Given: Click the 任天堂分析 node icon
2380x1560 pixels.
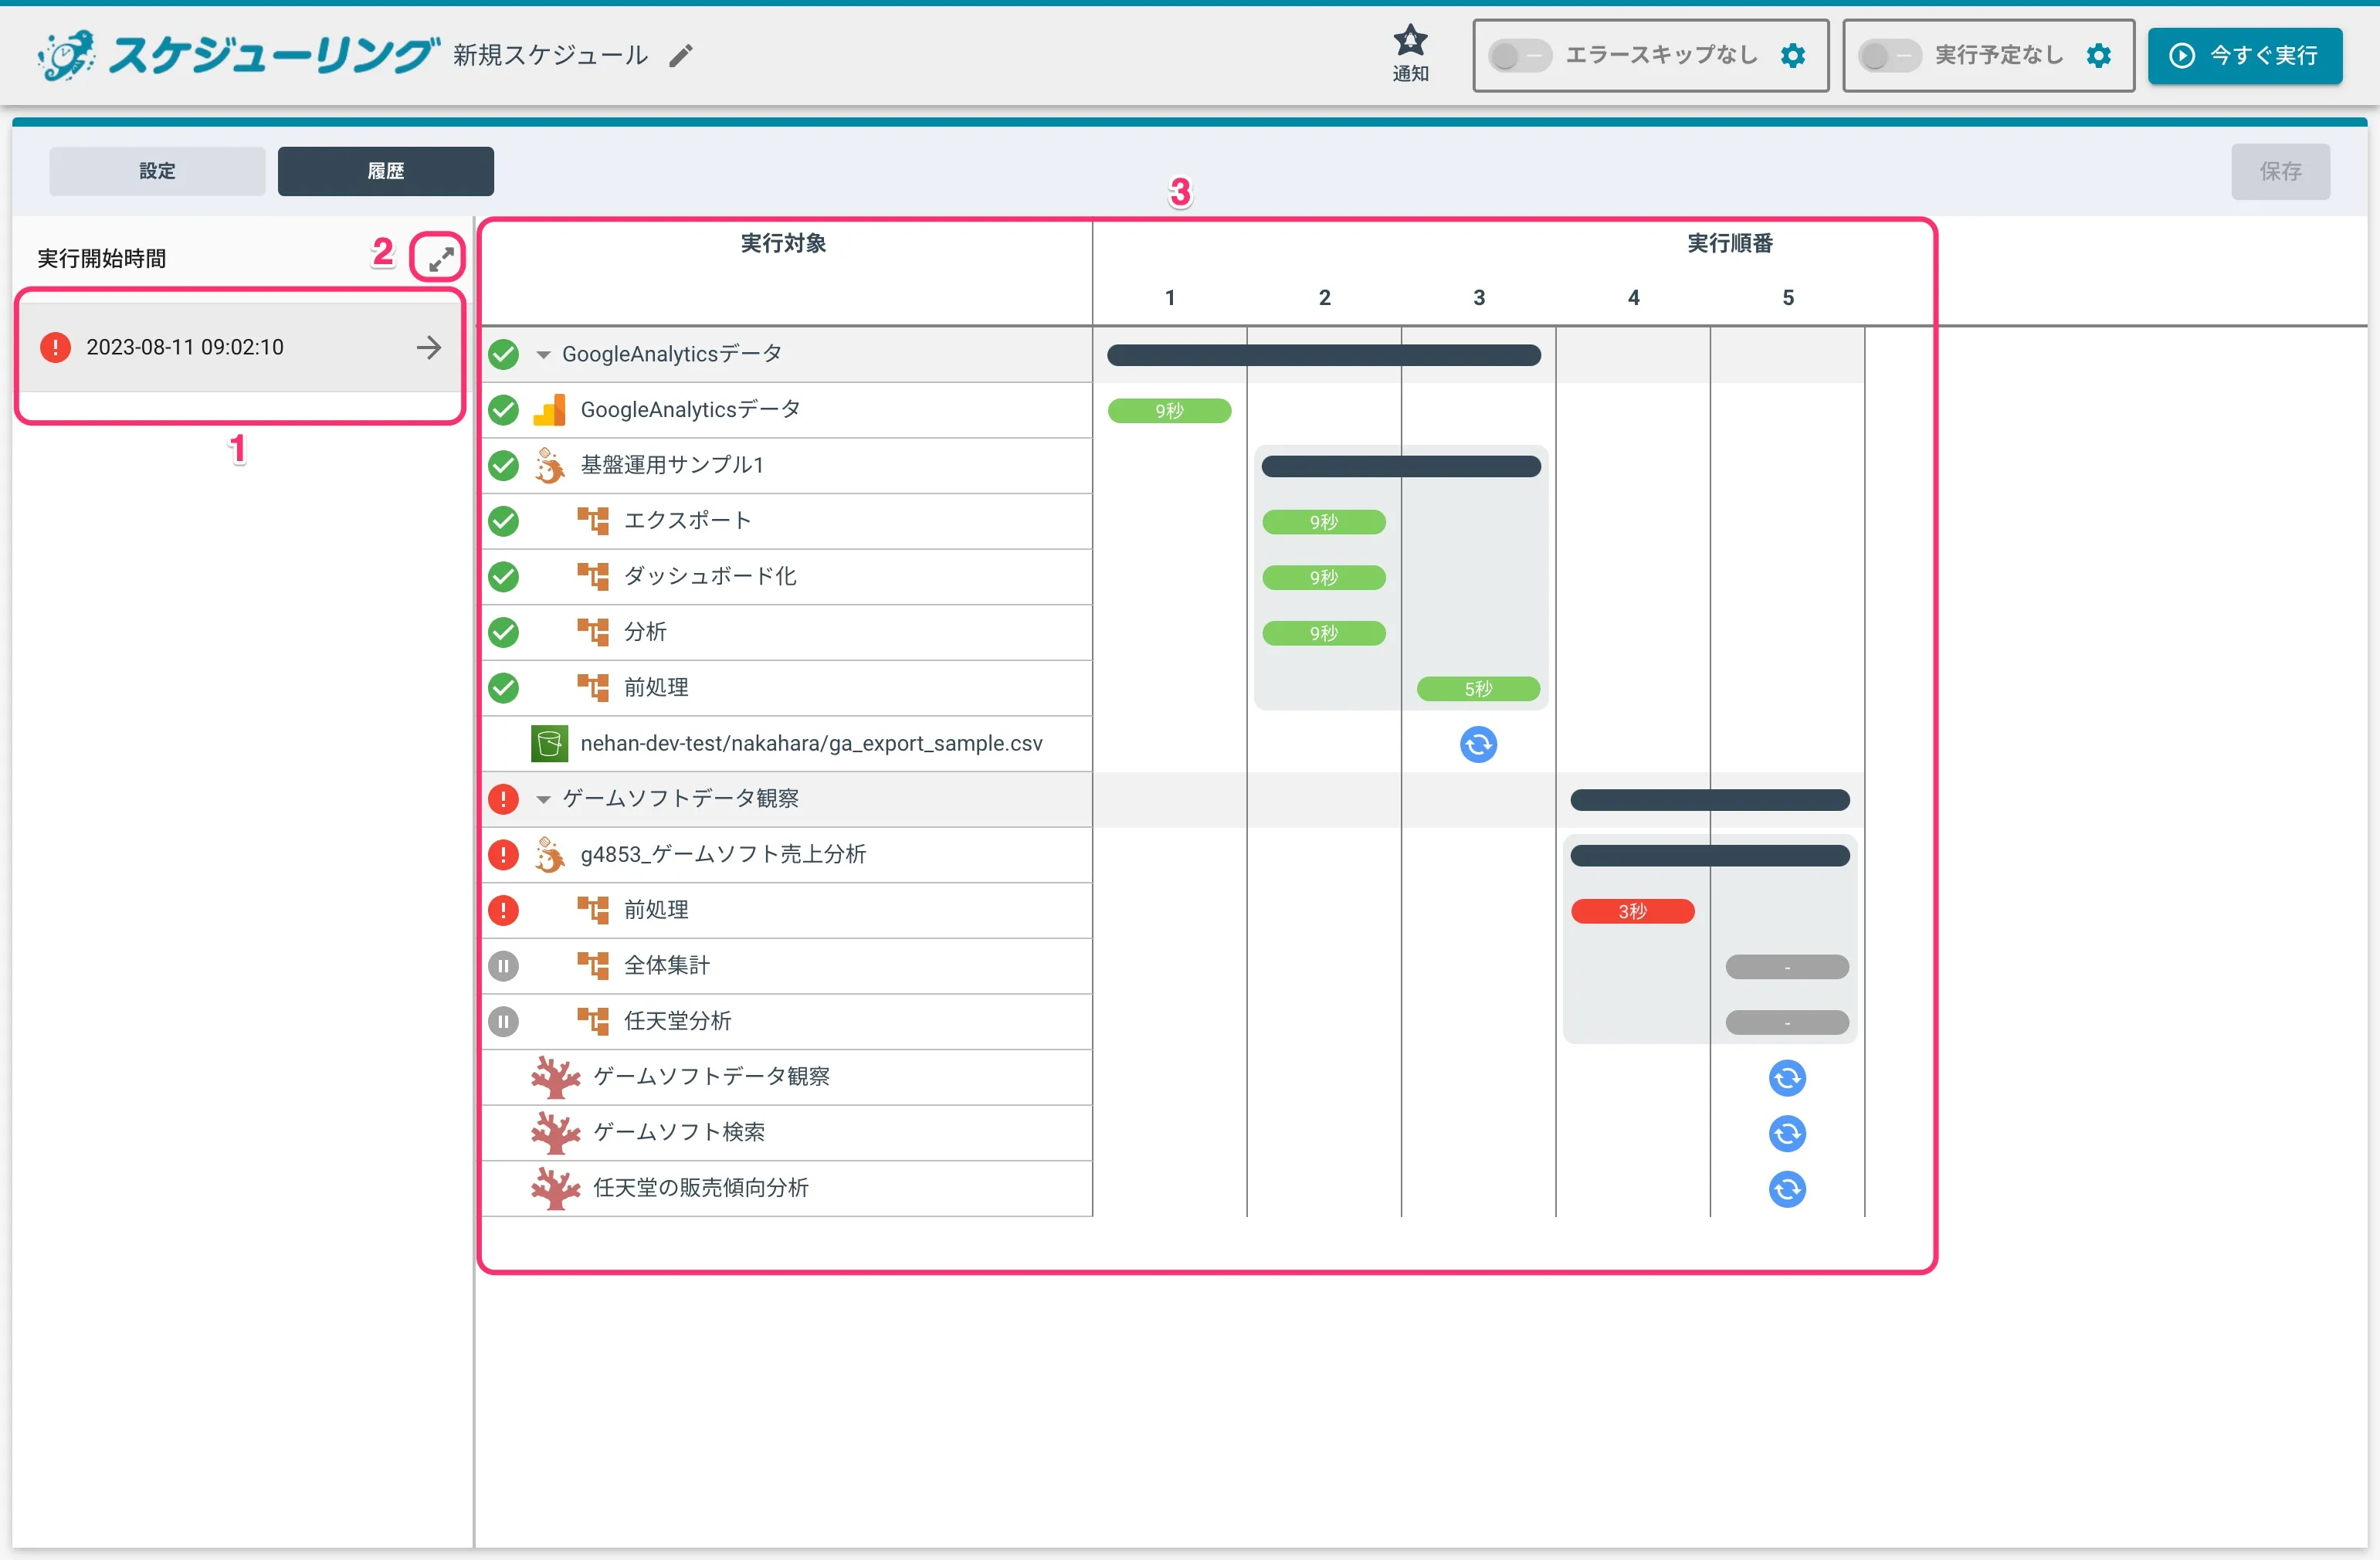Looking at the screenshot, I should click(x=593, y=1021).
